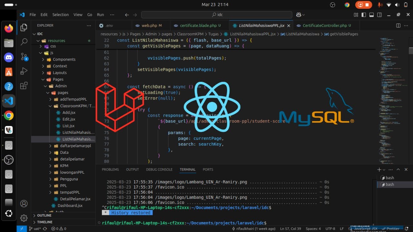The image size is (413, 232).
Task: Open editor More Actions ellipsis
Action: tap(406, 25)
